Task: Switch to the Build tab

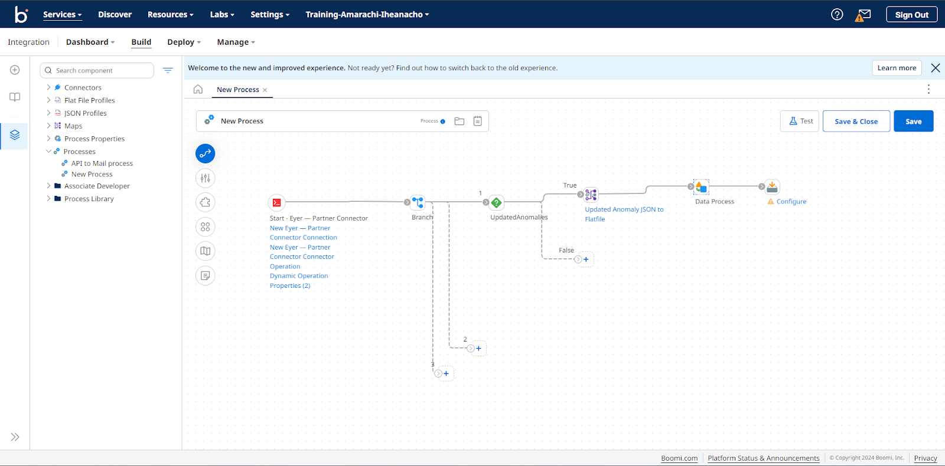Action: click(x=141, y=42)
